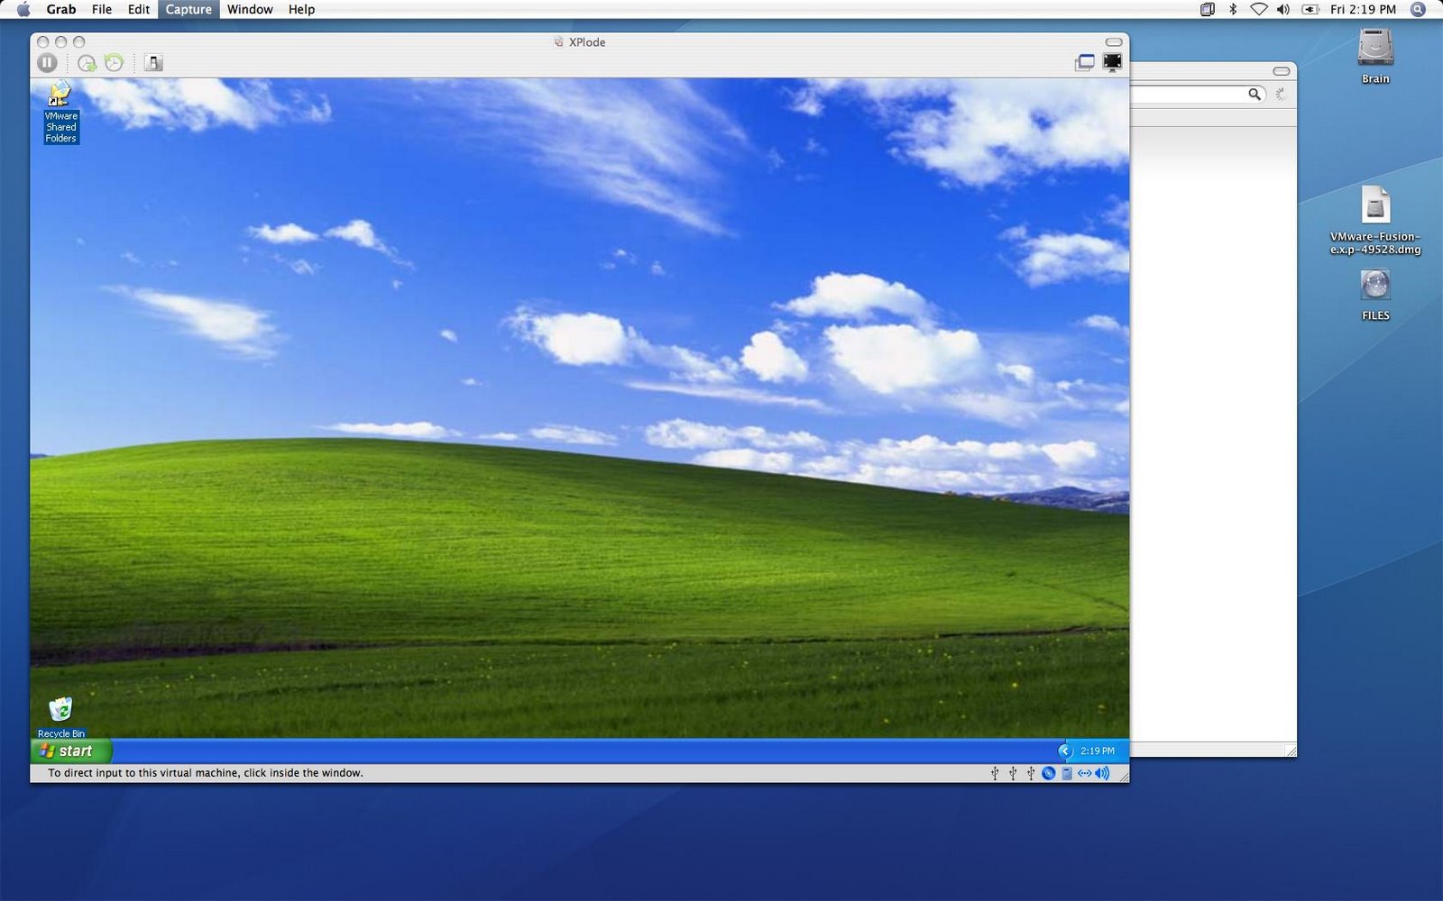Click the third USB device status icon
Screen dimensions: 1443x901
(1031, 773)
